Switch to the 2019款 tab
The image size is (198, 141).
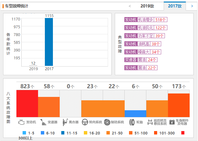147,6
